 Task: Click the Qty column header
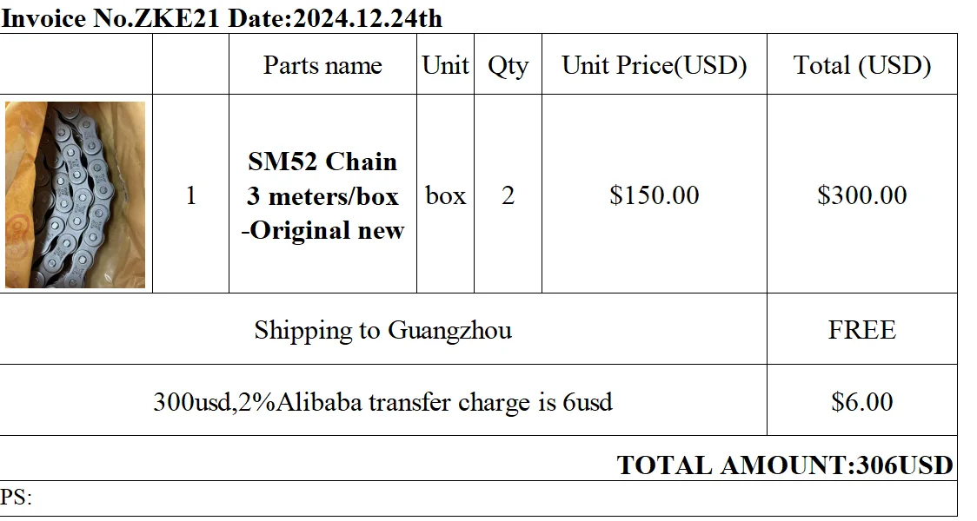coord(508,65)
